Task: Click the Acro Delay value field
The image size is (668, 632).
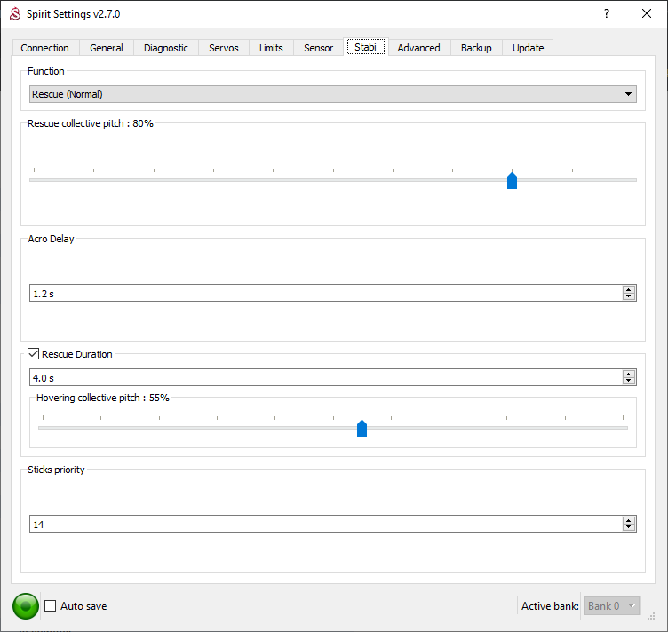Action: [324, 294]
